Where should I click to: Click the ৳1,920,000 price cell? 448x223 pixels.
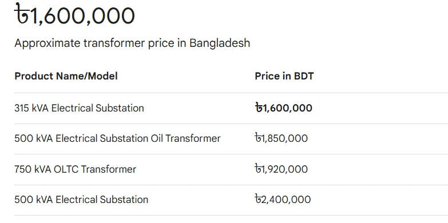281,169
